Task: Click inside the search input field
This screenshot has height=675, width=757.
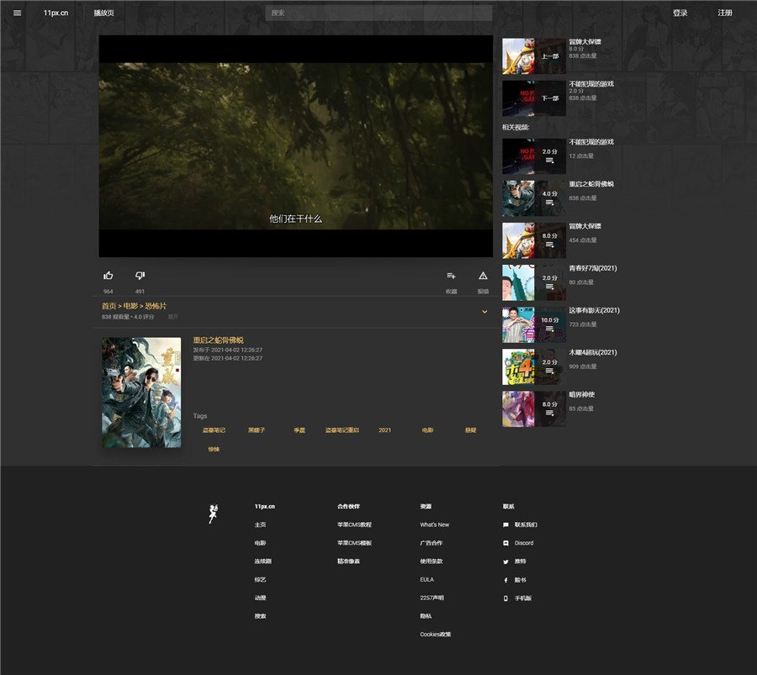Action: [378, 13]
